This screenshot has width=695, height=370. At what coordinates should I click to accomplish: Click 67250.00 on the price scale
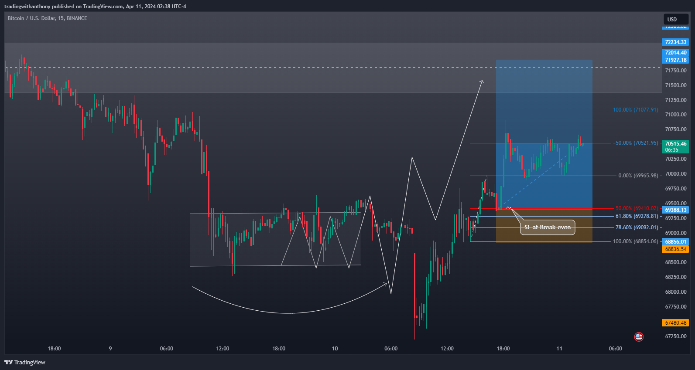tap(676, 336)
